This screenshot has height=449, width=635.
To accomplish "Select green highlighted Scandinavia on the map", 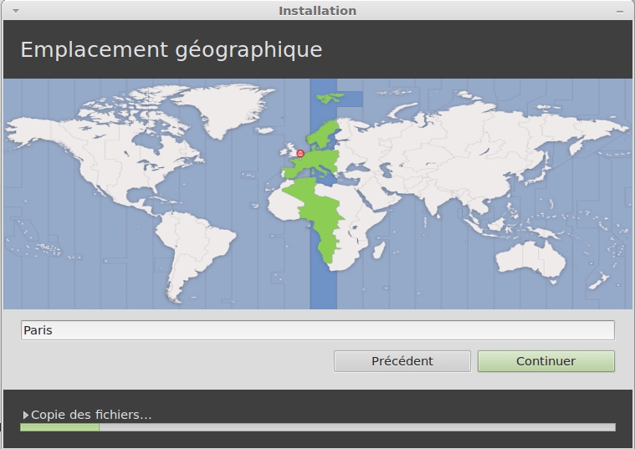I will pyautogui.click(x=327, y=132).
